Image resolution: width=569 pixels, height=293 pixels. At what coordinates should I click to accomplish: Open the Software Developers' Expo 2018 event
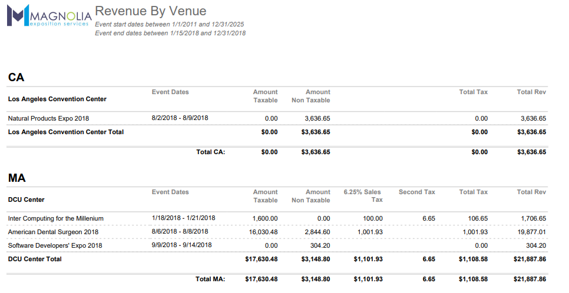pyautogui.click(x=55, y=245)
